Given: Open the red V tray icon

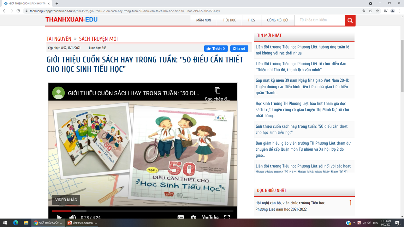Looking at the screenshot, I should point(359,223).
